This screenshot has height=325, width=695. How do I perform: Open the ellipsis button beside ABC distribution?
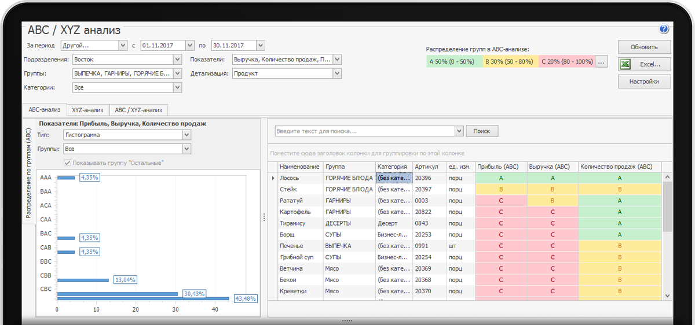pos(601,61)
